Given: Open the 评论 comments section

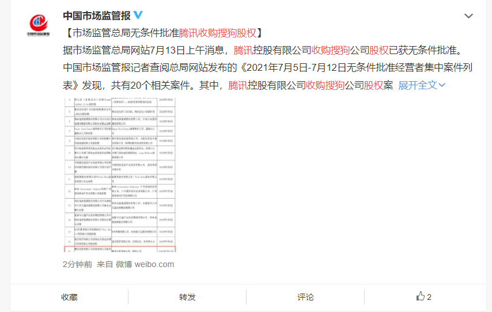Looking at the screenshot, I should pyautogui.click(x=305, y=297).
